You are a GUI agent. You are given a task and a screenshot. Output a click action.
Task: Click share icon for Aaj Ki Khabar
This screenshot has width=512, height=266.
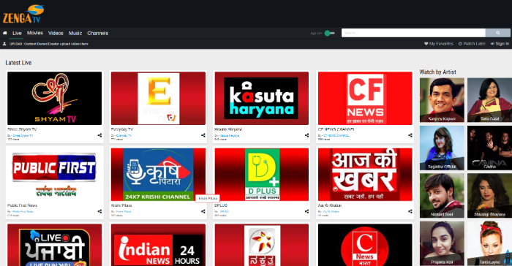coord(410,211)
